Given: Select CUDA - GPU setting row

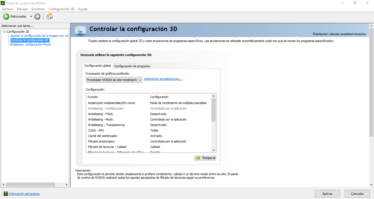Looking at the screenshot, I should click(149, 130).
